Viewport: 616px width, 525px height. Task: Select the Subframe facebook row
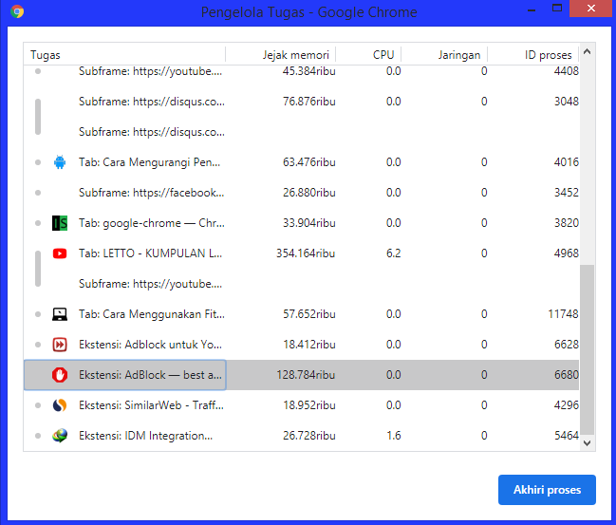pos(301,193)
